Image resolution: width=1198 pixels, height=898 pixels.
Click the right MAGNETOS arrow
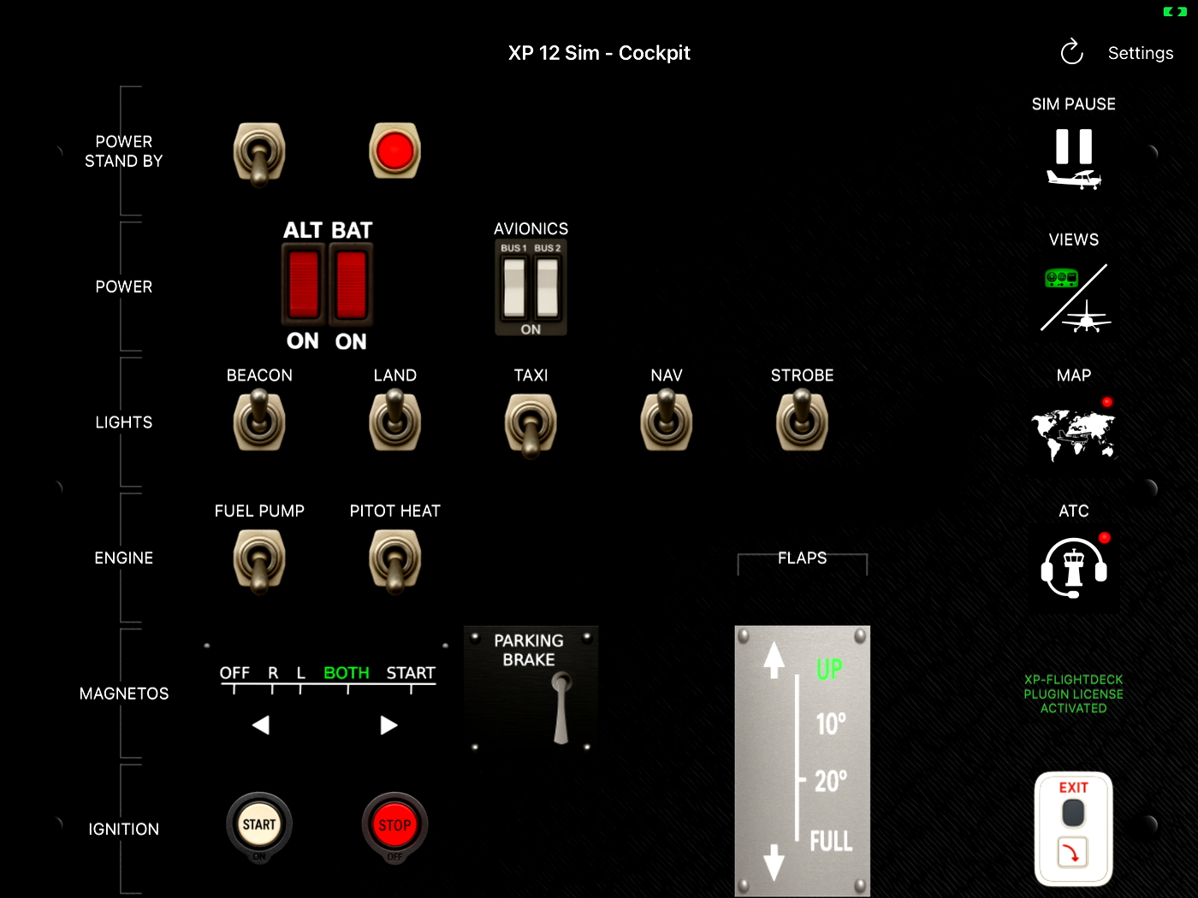pos(388,724)
